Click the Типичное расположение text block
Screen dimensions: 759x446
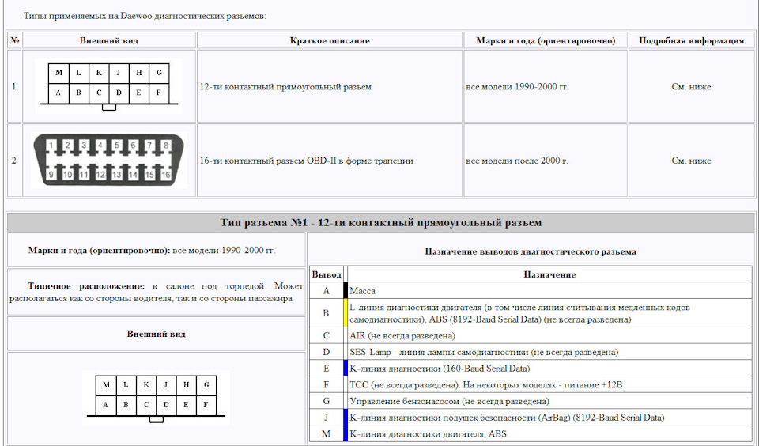point(157,292)
